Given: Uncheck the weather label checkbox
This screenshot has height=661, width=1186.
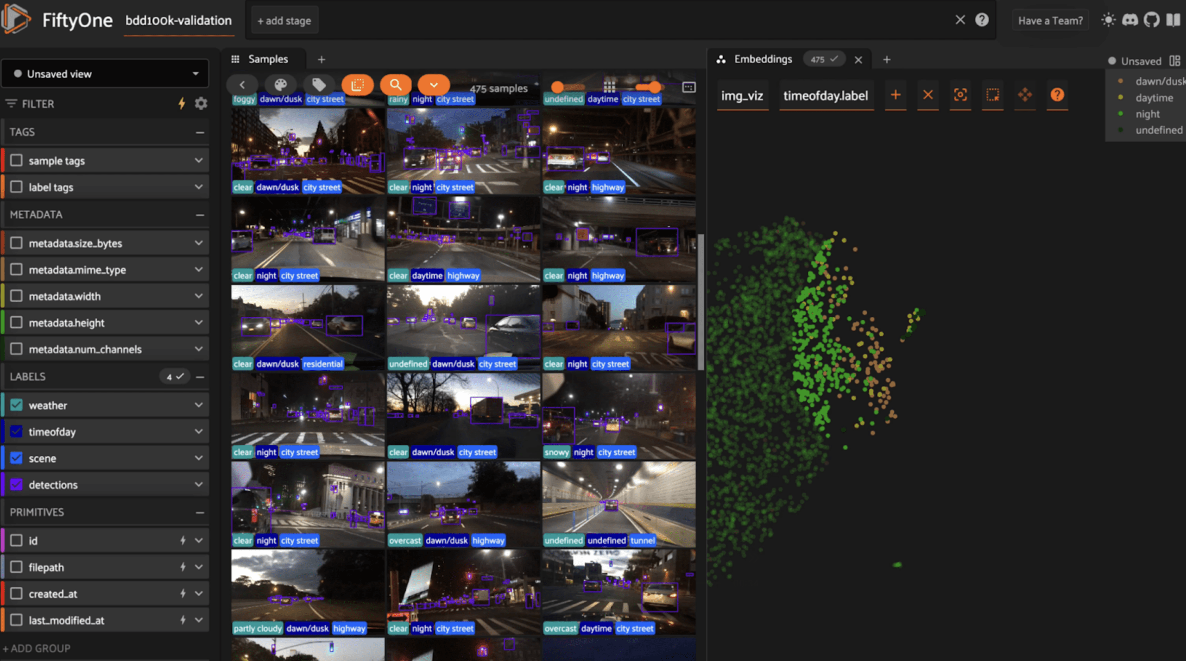Looking at the screenshot, I should pos(17,405).
